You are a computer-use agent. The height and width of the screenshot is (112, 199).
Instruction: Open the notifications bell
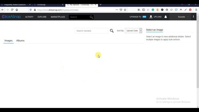[x=166, y=17]
